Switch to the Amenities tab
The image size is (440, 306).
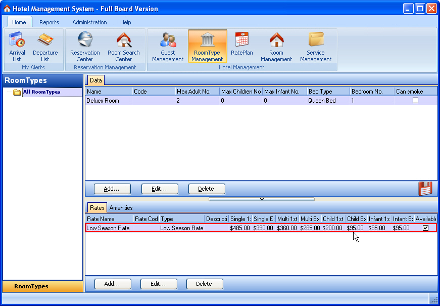pos(121,208)
